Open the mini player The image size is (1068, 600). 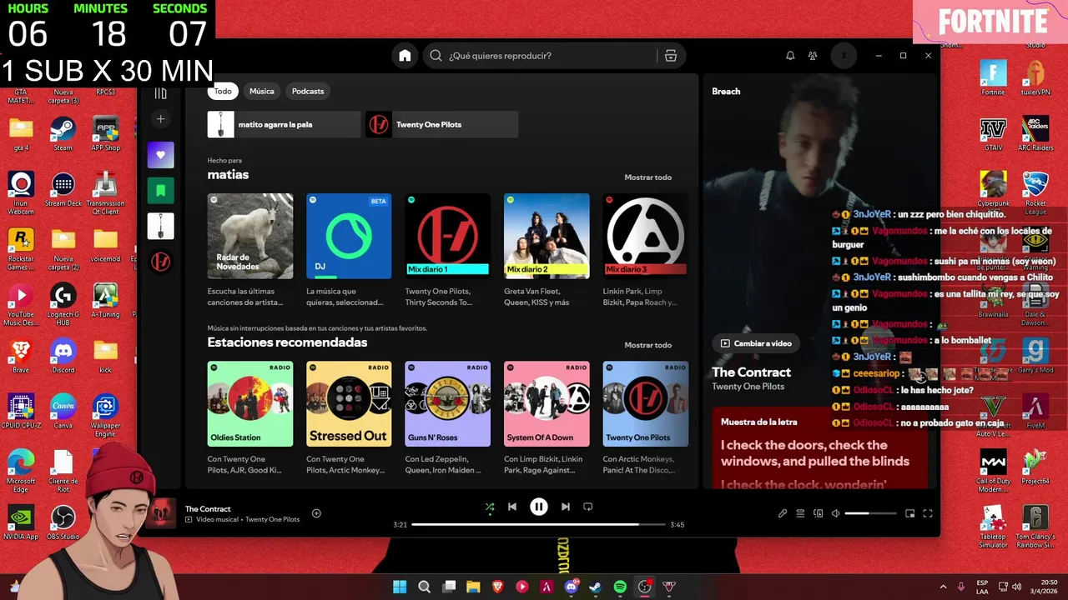[x=910, y=513]
